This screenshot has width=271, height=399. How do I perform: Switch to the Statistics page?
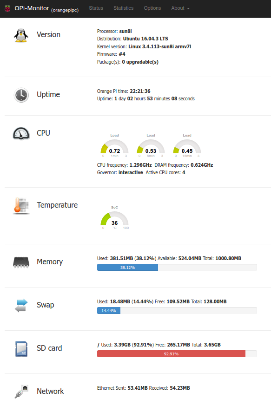124,8
